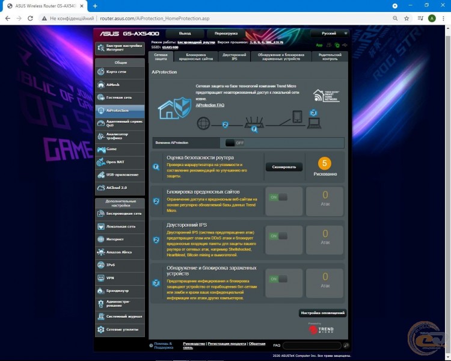451x361 pixels.
Task: Click the Chrome zoom magnifier icon
Action: tap(395, 19)
